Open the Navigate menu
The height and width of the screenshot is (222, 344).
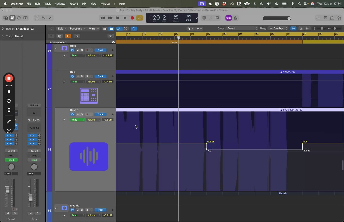[60, 4]
